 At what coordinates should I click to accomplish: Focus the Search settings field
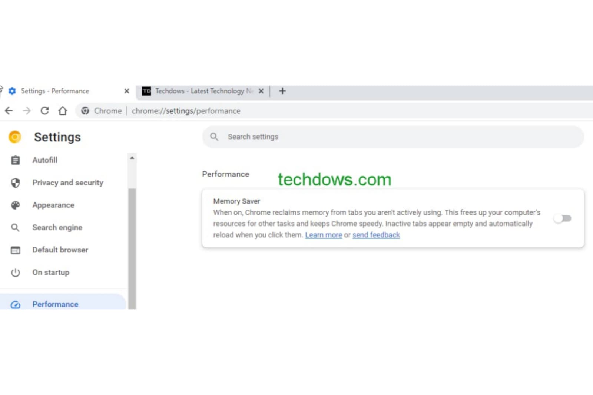coord(393,137)
